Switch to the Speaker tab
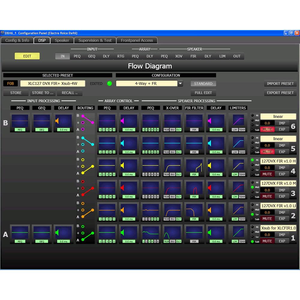This screenshot has width=300, height=300. pos(62,40)
